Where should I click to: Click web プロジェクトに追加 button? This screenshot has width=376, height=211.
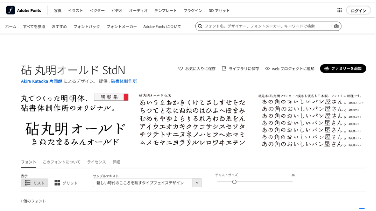pyautogui.click(x=290, y=69)
